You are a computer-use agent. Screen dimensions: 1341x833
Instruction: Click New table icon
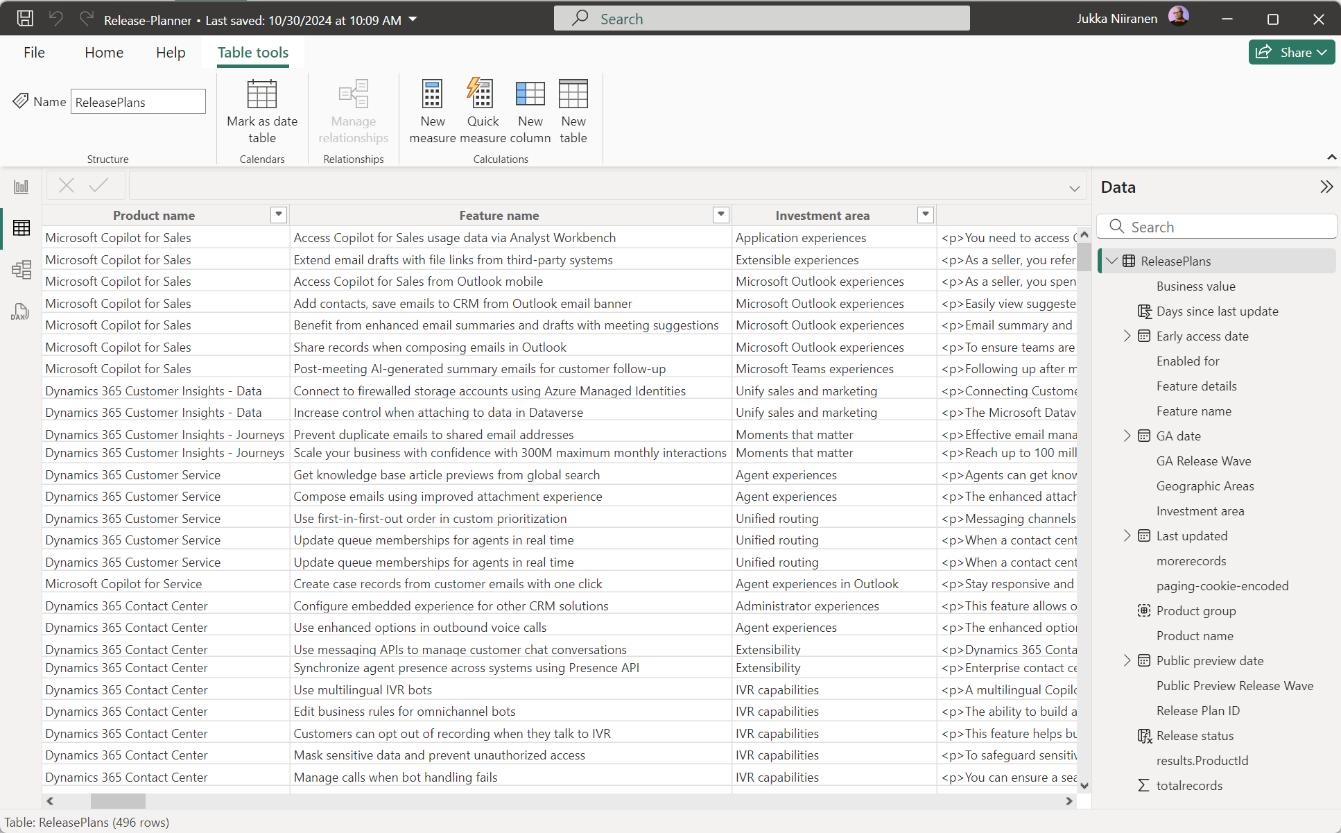tap(573, 94)
